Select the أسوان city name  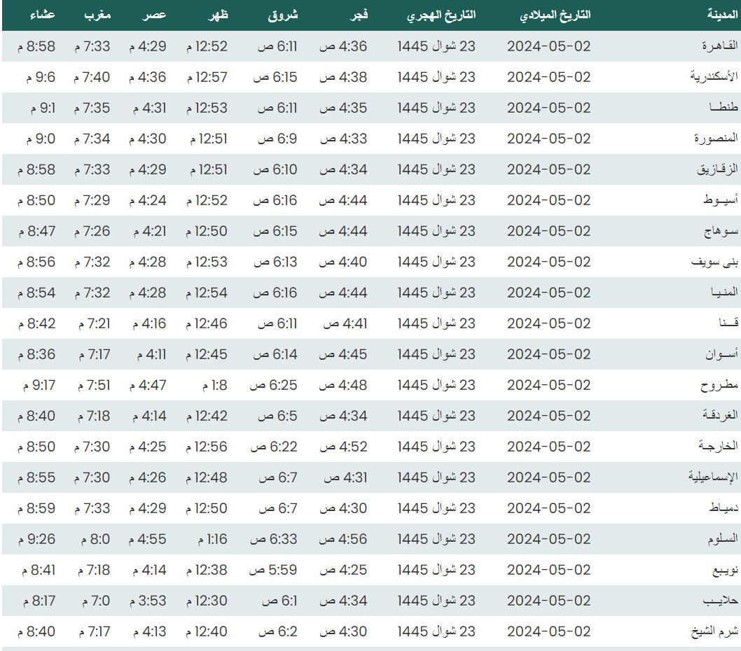coord(721,354)
